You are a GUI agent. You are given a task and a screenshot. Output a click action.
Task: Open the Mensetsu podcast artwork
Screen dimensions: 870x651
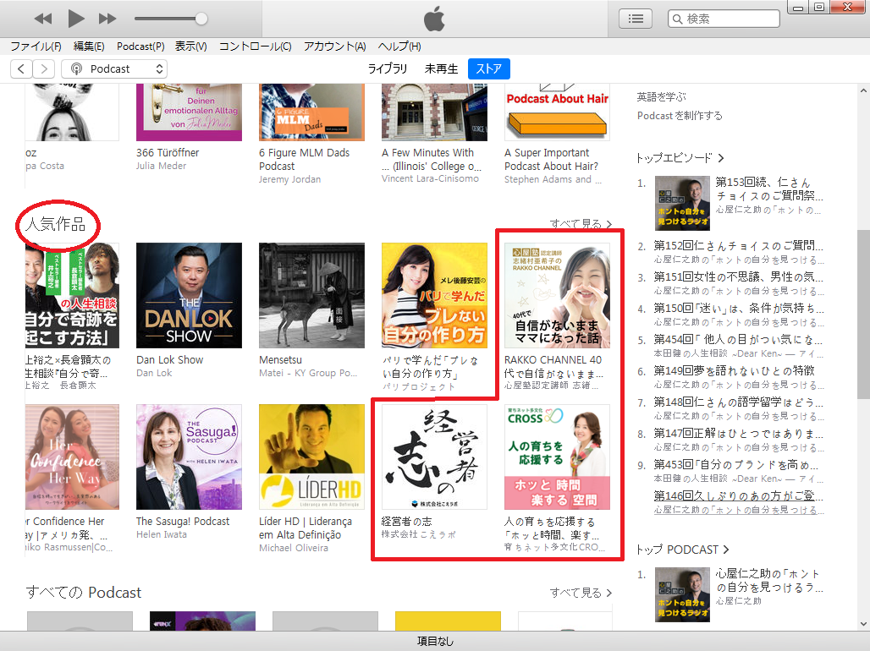click(311, 296)
